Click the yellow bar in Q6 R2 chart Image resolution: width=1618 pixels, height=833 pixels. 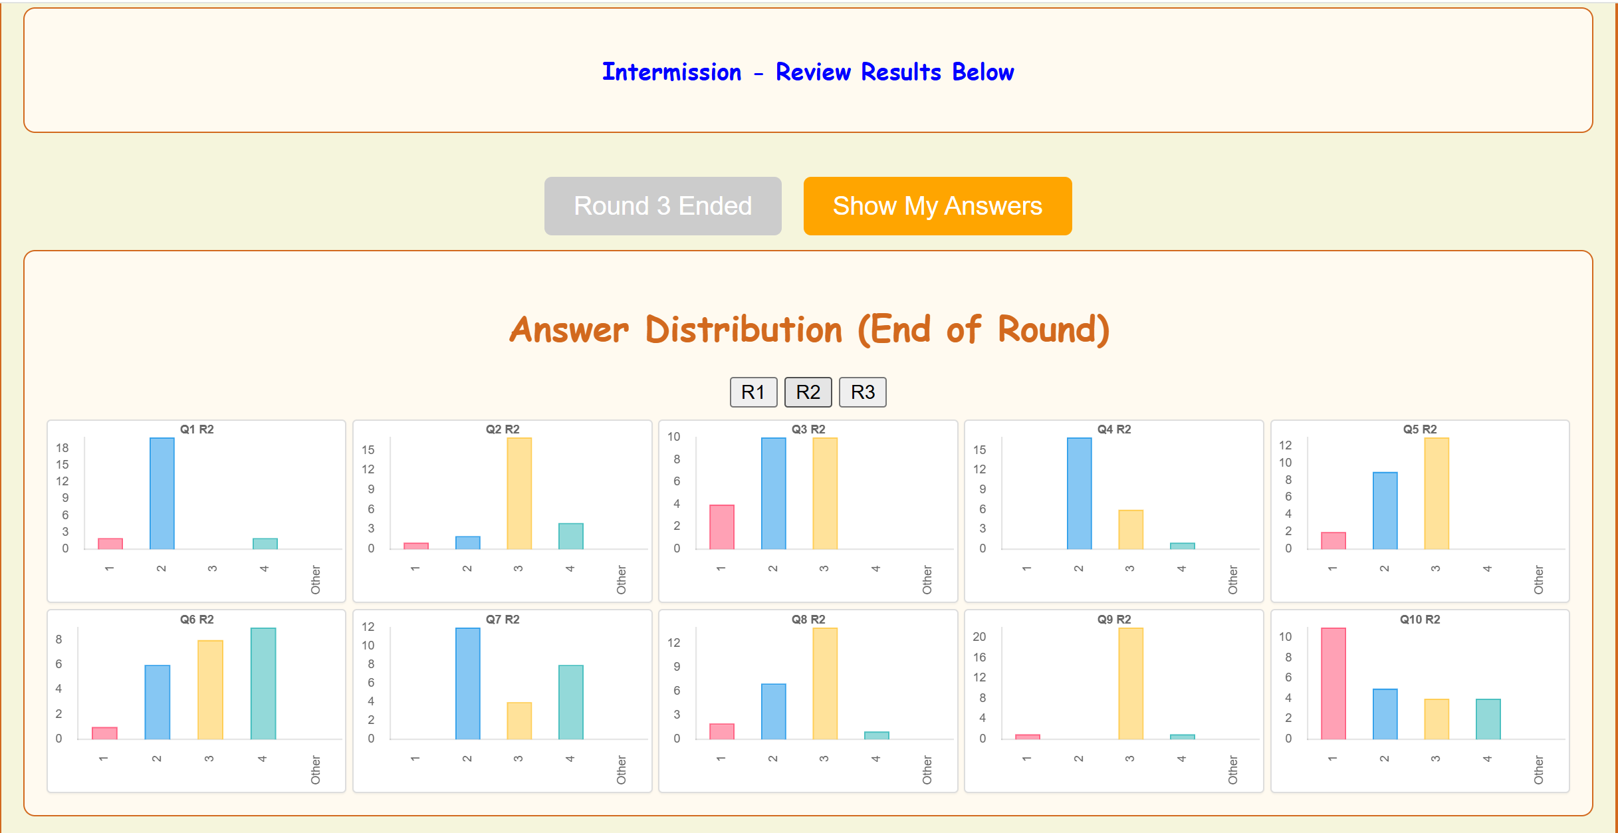click(210, 690)
